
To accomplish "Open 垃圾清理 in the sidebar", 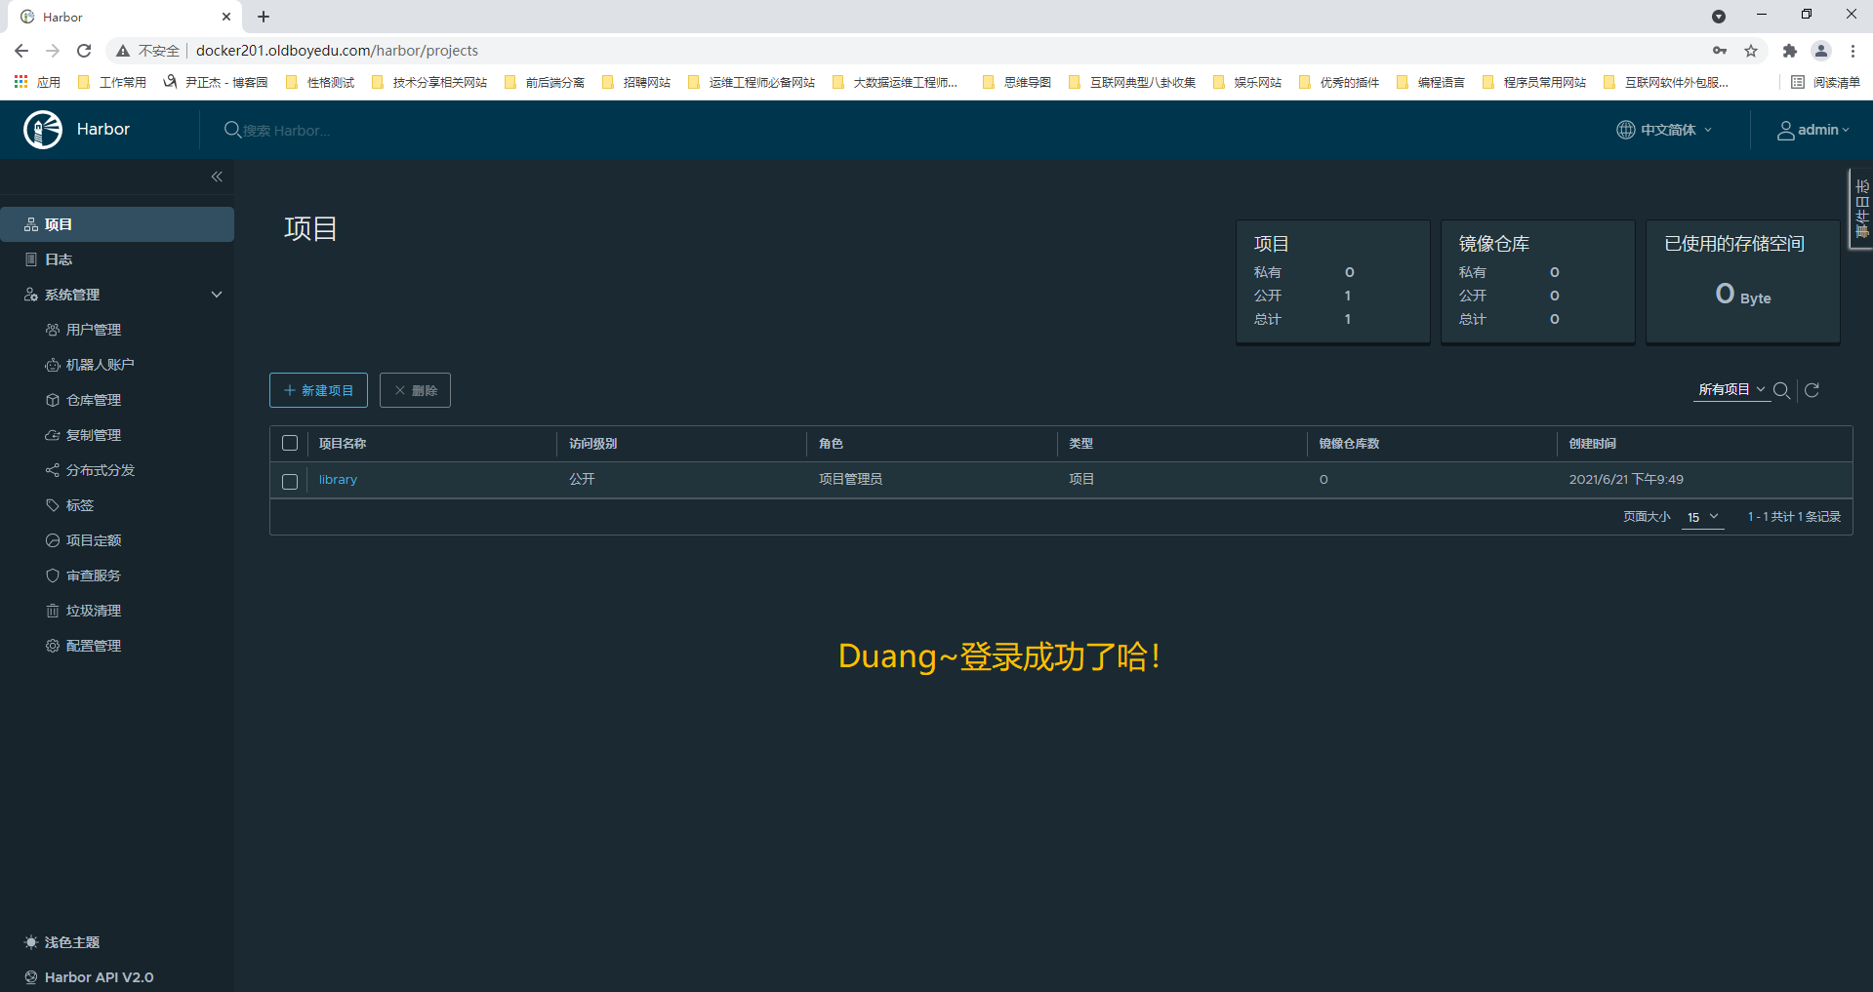I will 93,611.
